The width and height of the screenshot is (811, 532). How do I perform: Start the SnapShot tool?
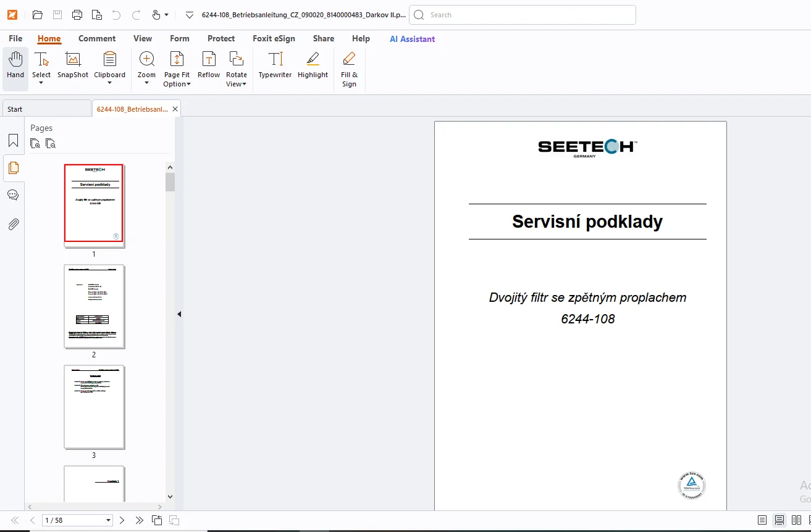click(x=73, y=65)
